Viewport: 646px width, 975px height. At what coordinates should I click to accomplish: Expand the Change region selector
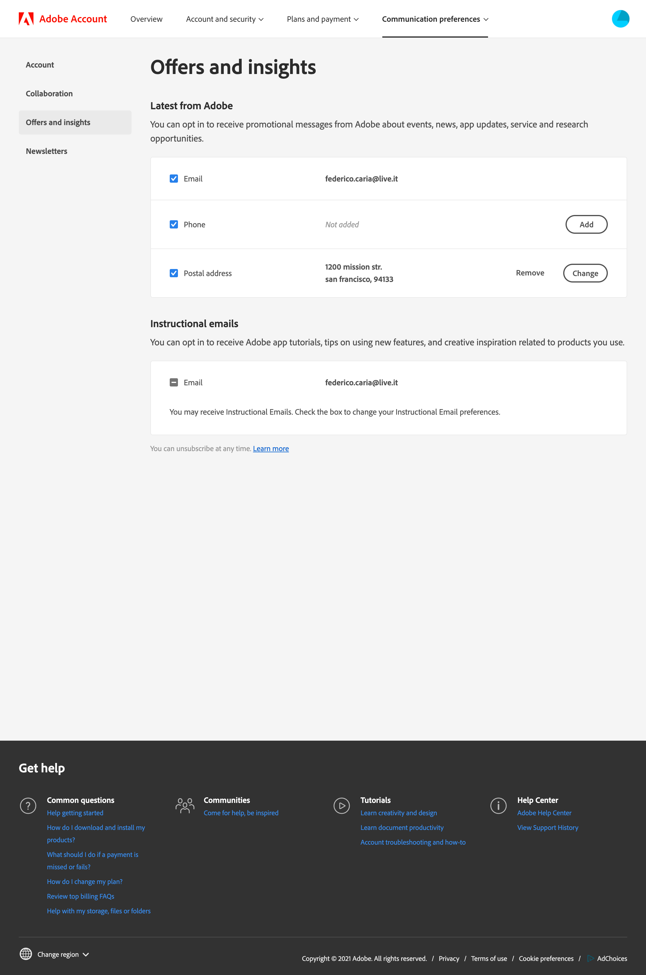click(x=58, y=954)
